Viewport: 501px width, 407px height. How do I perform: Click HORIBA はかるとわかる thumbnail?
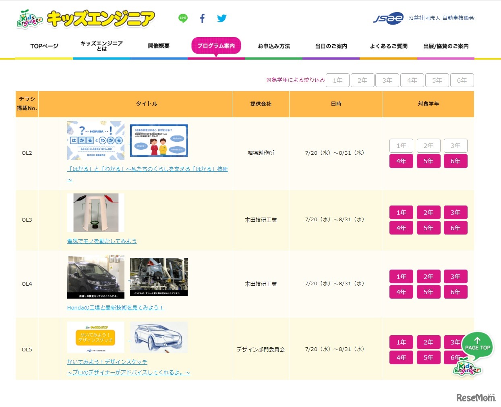click(x=96, y=141)
